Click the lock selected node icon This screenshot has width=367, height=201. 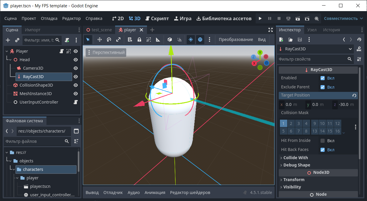click(139, 39)
